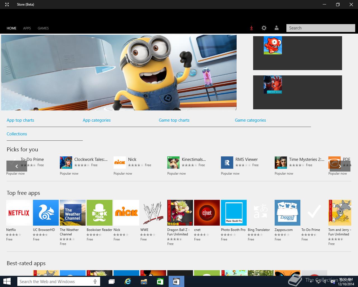
Task: Open the cnet app icon
Action: 207,213
